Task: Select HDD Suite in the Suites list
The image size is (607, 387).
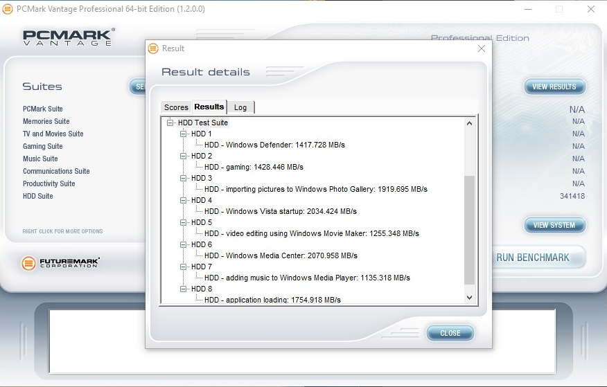Action: [x=38, y=196]
